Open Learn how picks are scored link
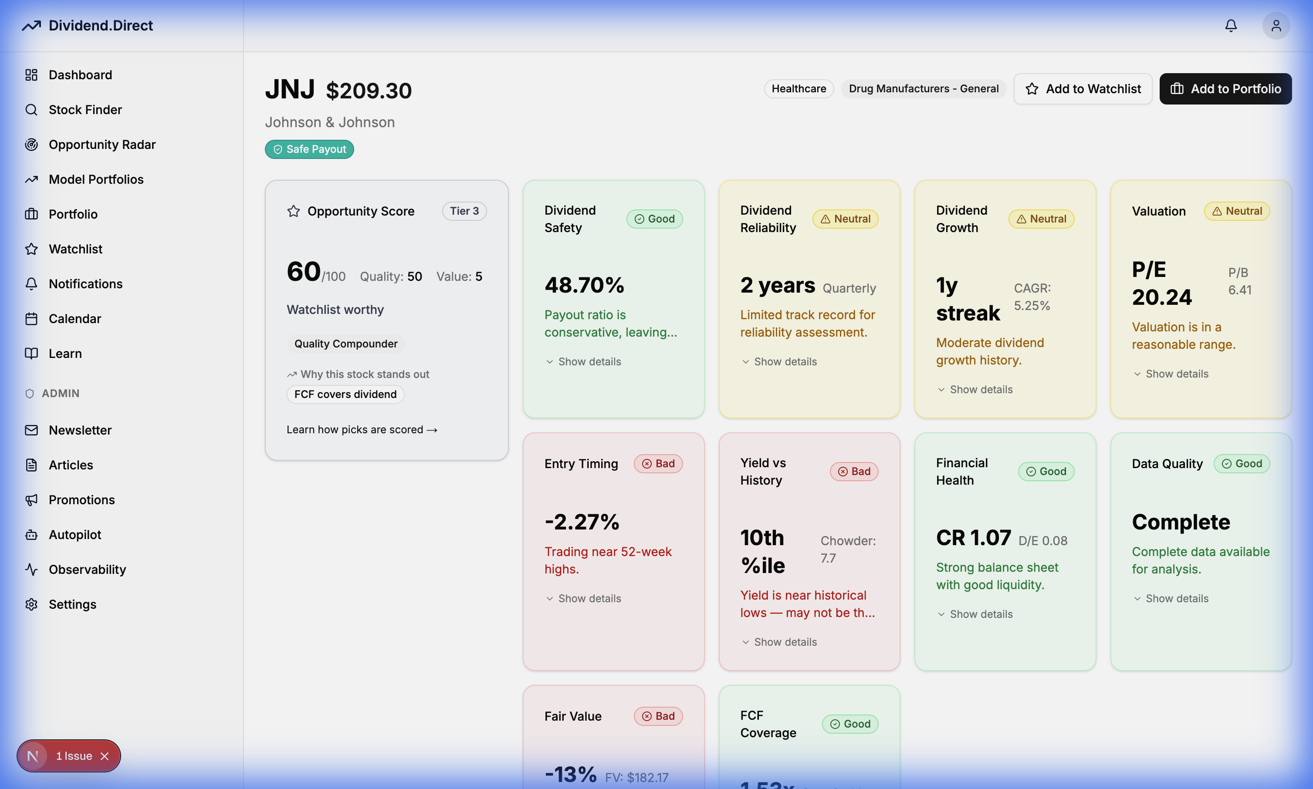This screenshot has width=1313, height=789. (362, 429)
